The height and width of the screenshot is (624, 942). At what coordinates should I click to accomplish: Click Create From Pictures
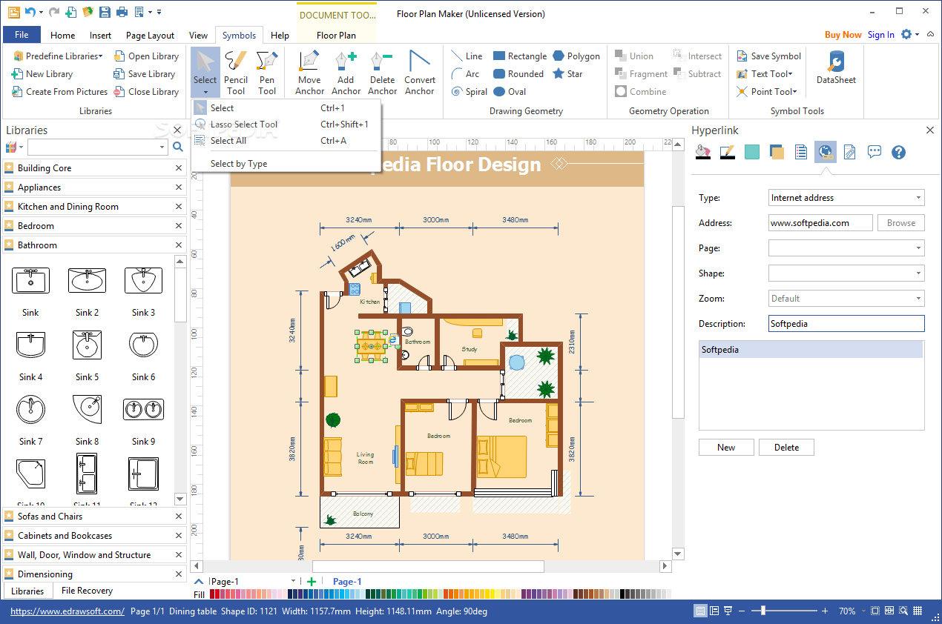pos(59,92)
